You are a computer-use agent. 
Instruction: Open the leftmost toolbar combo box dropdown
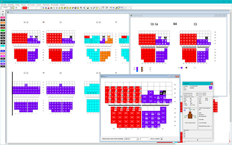coord(10,8)
